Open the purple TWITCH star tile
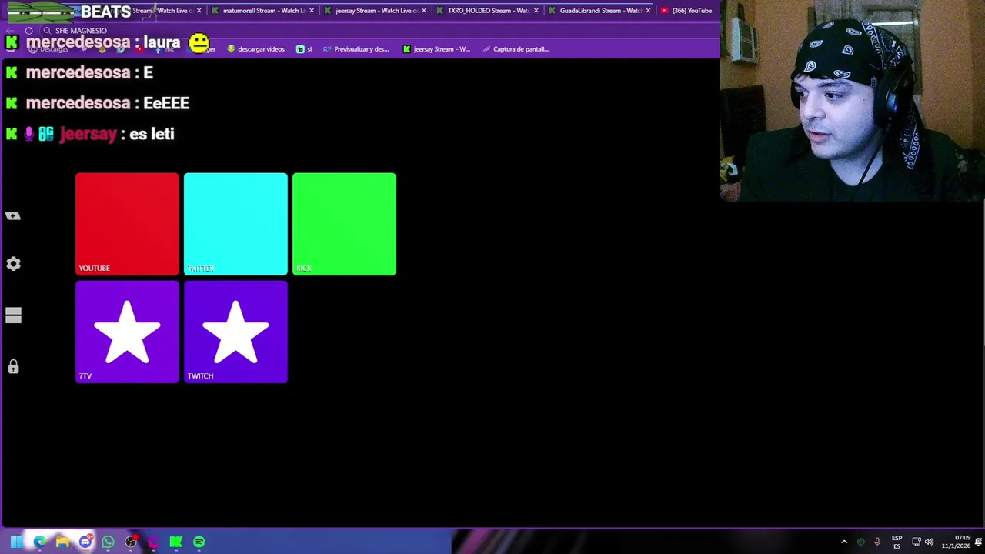 coord(235,332)
